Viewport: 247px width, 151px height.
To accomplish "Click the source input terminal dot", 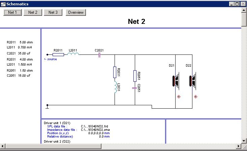I will click(47, 54).
